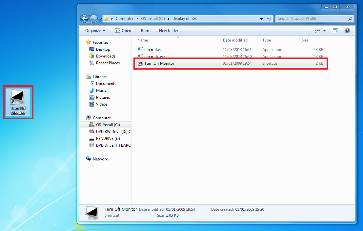This screenshot has width=363, height=231.
Task: Navigate to Computer via the breadcrumb
Action: pos(124,19)
